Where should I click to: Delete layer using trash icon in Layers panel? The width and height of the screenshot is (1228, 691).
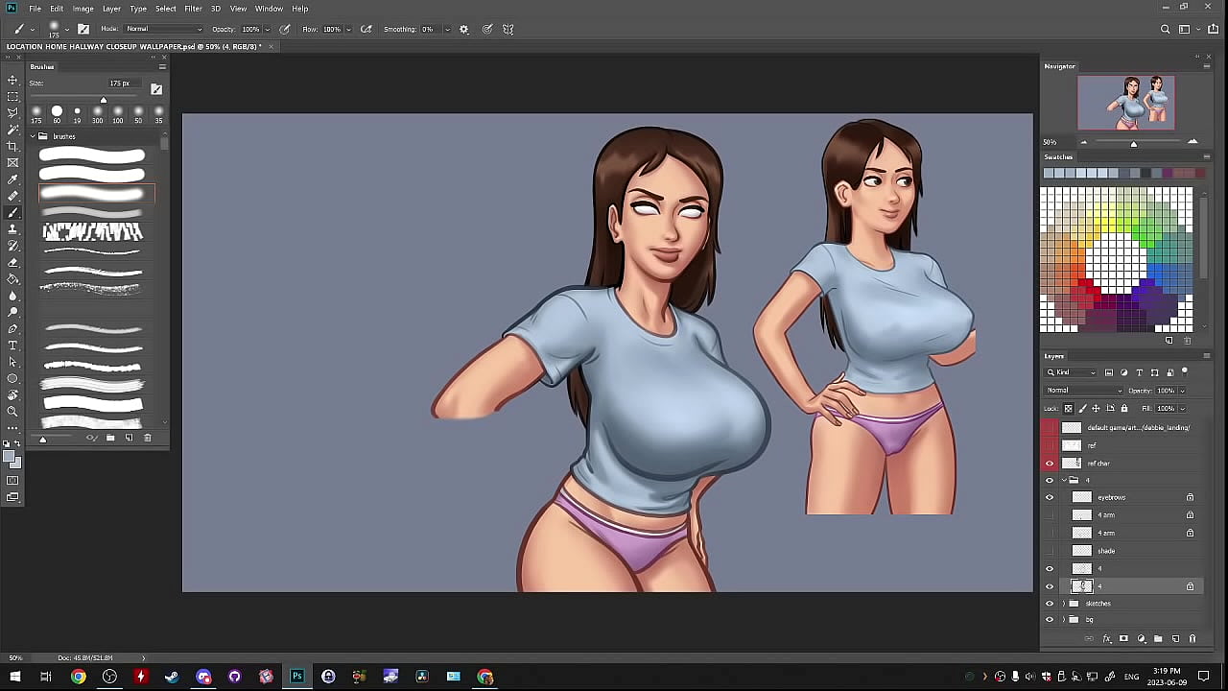point(1193,638)
